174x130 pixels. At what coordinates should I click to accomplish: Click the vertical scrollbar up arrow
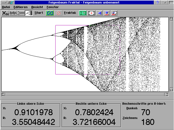click(x=171, y=19)
